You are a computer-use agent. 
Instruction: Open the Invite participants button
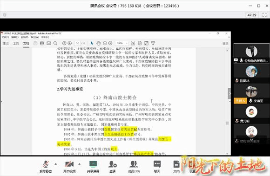pyautogui.click(x=113, y=167)
